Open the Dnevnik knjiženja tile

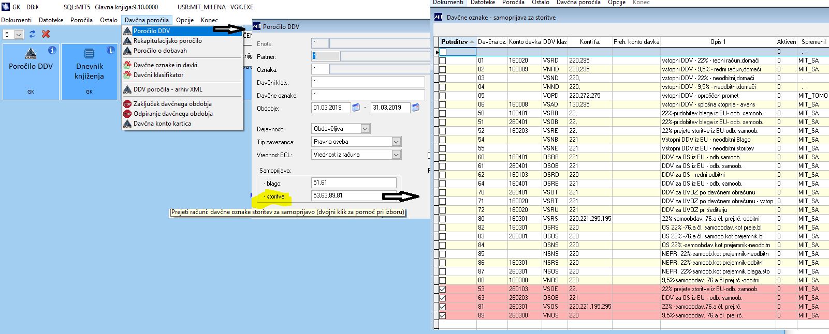[89, 71]
